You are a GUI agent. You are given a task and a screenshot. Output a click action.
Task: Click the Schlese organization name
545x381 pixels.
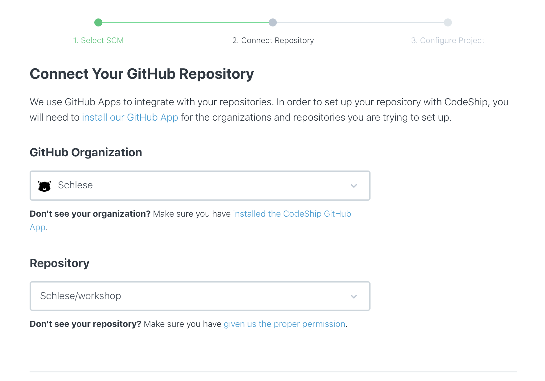(76, 185)
